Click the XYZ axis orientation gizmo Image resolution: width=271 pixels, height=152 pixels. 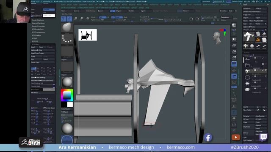[x=224, y=32]
